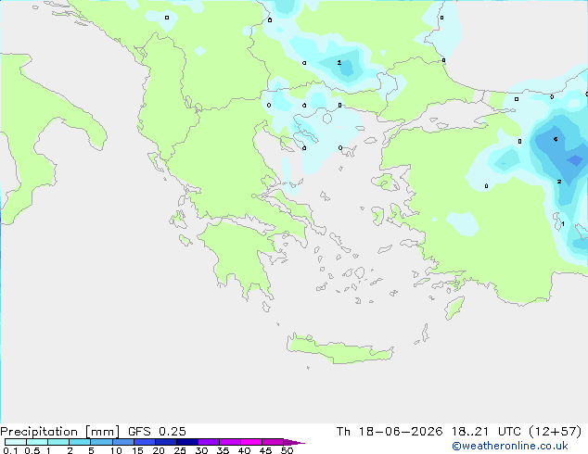Click the 30 to 35 mm purple swatch

[209, 442]
